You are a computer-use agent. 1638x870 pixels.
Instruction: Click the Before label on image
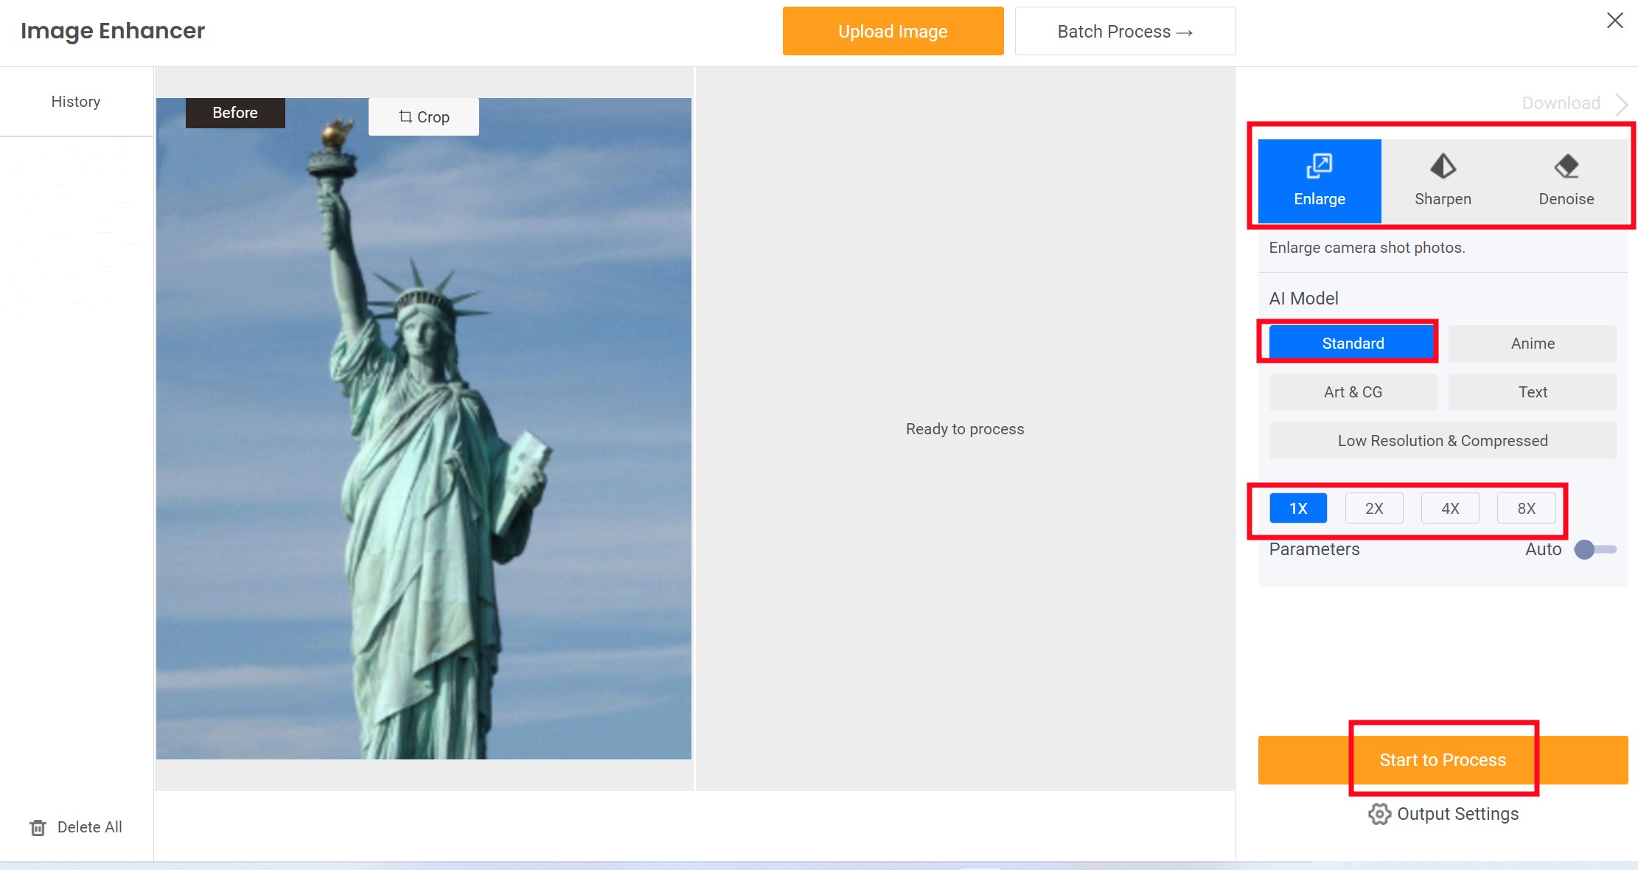click(235, 113)
